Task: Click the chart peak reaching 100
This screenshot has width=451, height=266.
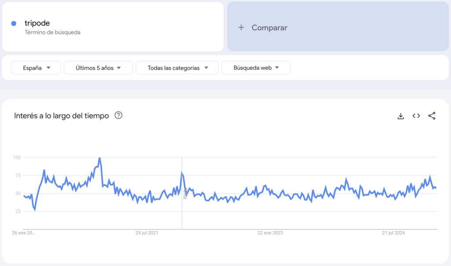Action: [100, 157]
